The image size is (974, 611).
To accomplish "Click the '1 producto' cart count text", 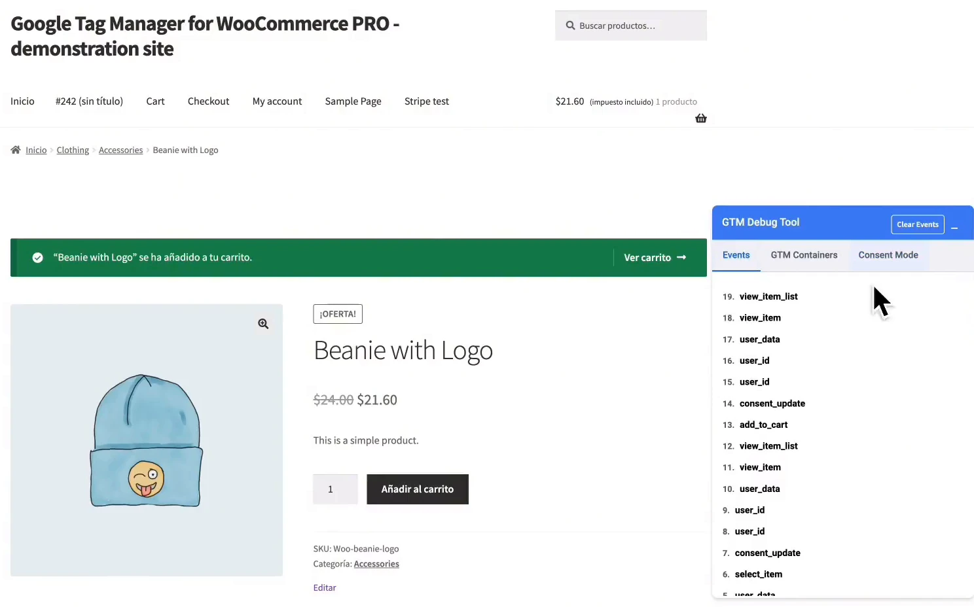I will 676,102.
